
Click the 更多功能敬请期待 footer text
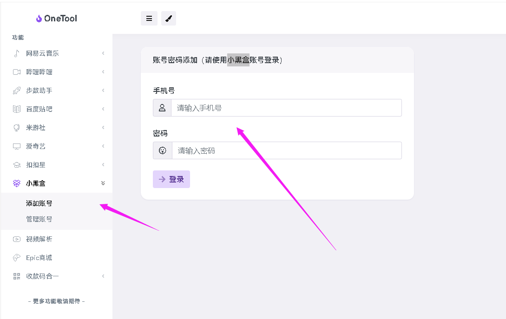point(57,301)
